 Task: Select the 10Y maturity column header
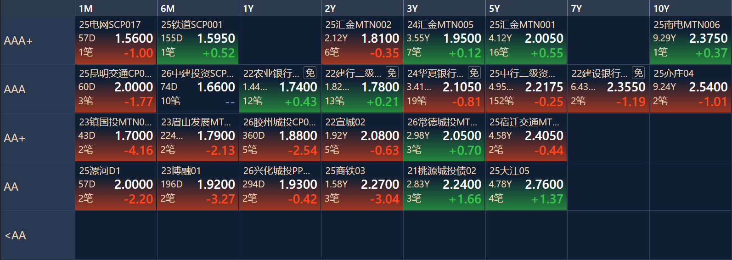pos(691,8)
